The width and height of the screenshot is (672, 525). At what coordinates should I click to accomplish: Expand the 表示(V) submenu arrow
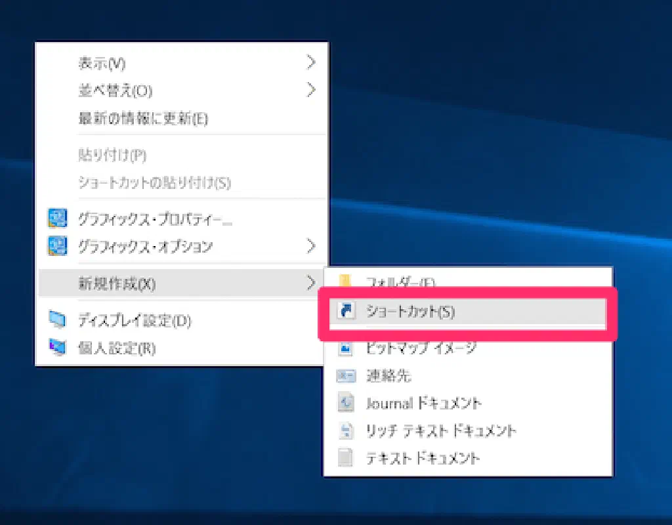click(x=311, y=63)
